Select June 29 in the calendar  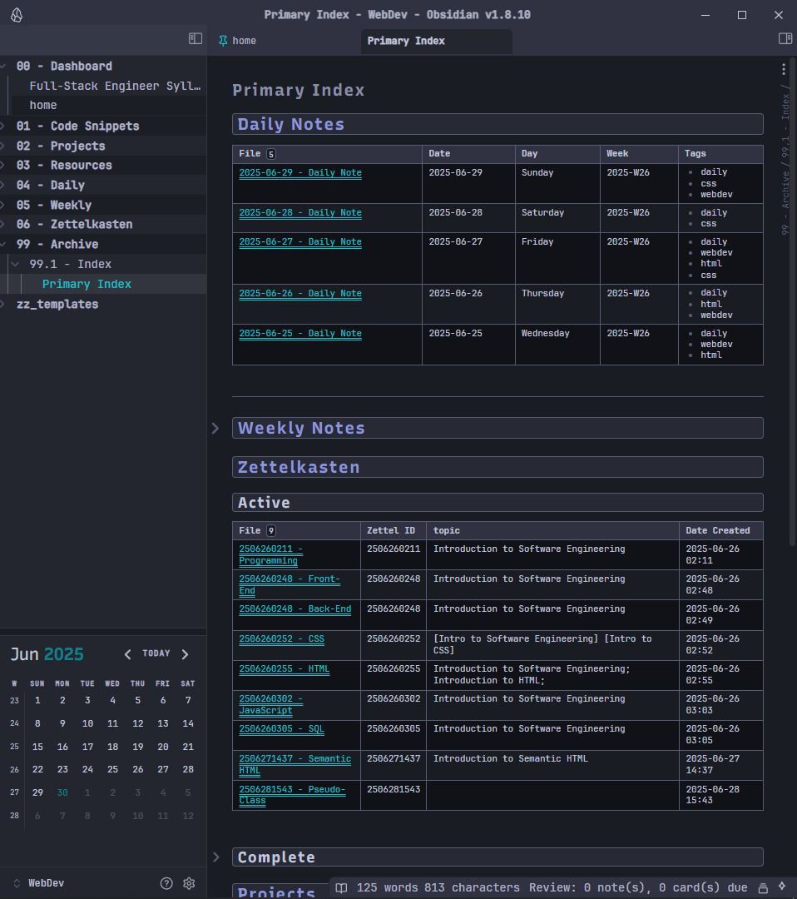[x=37, y=793]
